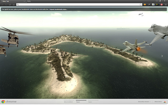Viewport: 168px width, 105px height.
Task: Click the eraser-like extension icon
Action: [149, 4]
